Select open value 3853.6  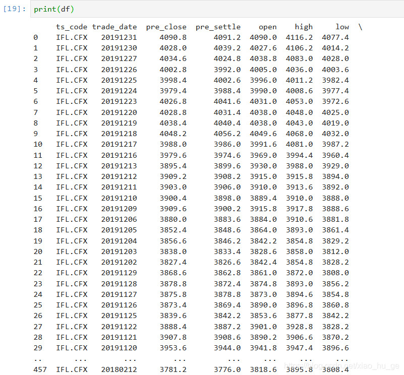[x=263, y=315]
